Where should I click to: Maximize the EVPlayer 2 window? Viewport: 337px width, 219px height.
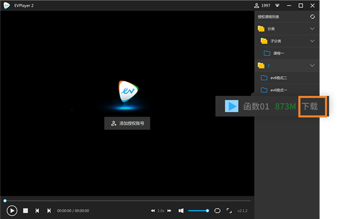300,6
